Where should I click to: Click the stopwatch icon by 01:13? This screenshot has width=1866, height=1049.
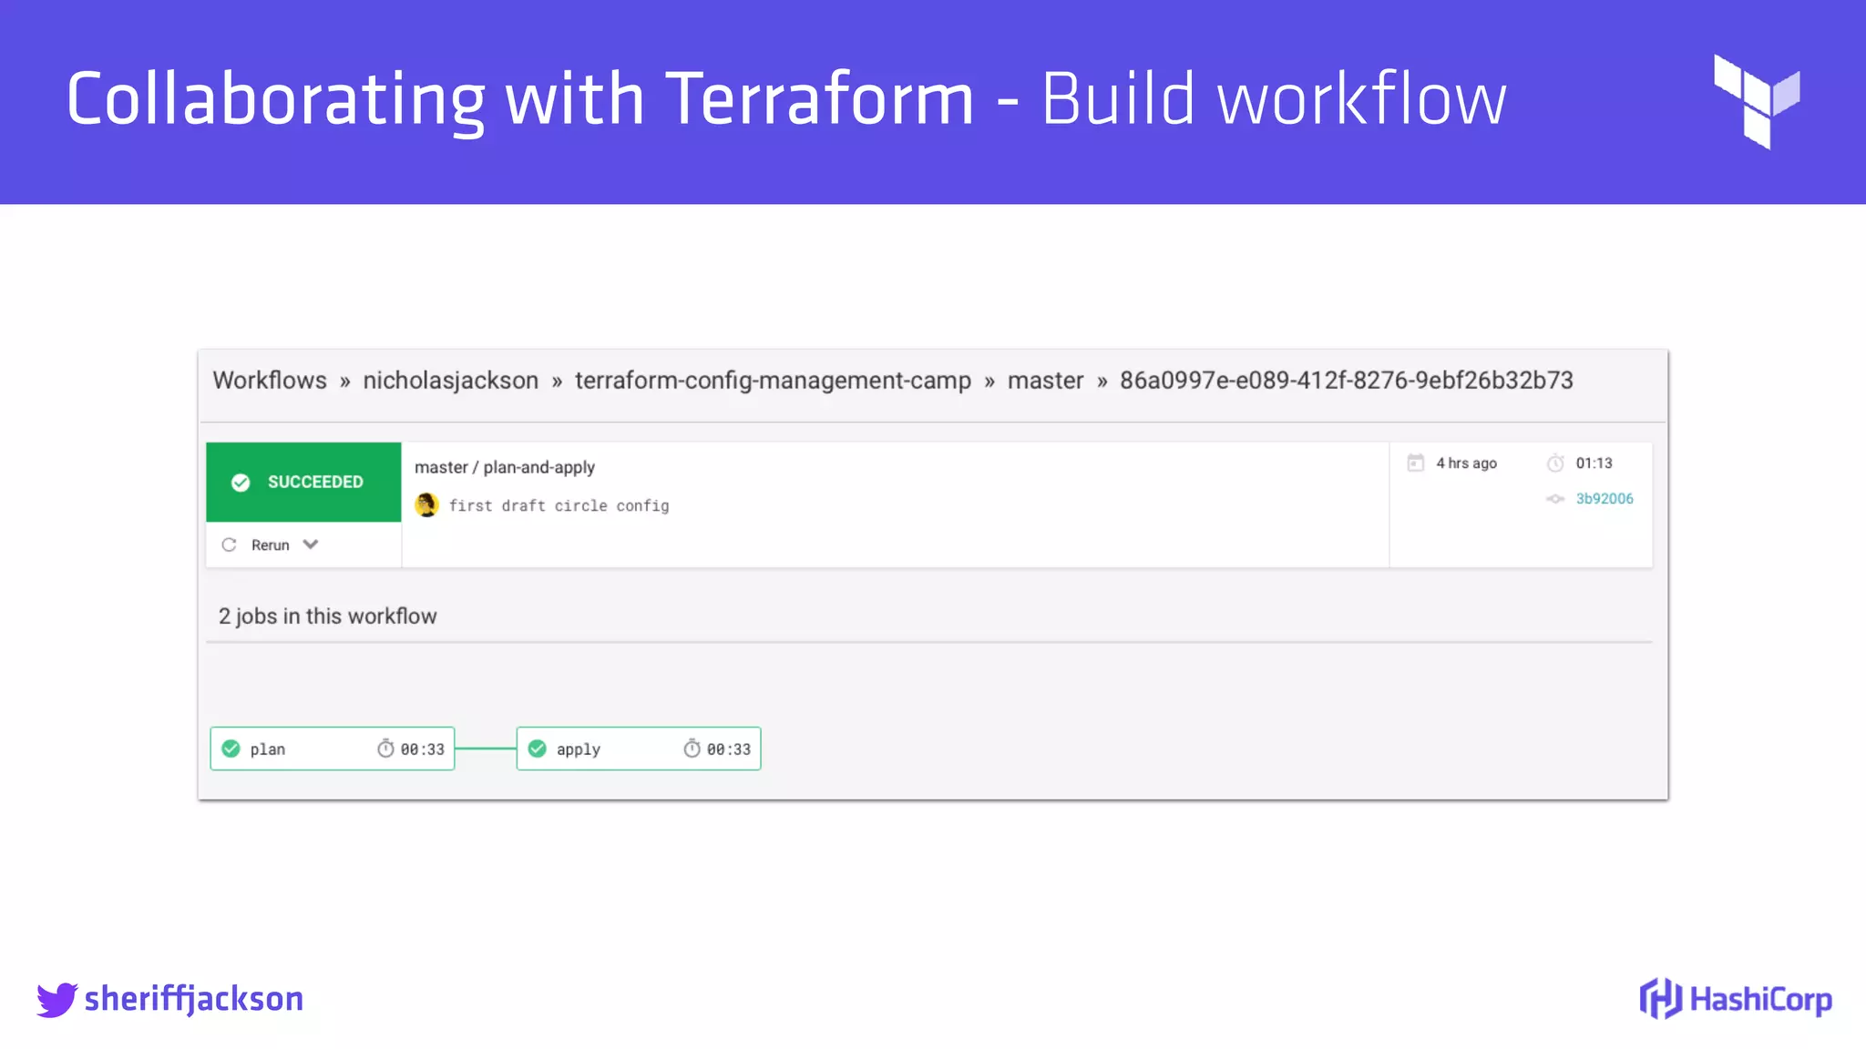pyautogui.click(x=1555, y=463)
